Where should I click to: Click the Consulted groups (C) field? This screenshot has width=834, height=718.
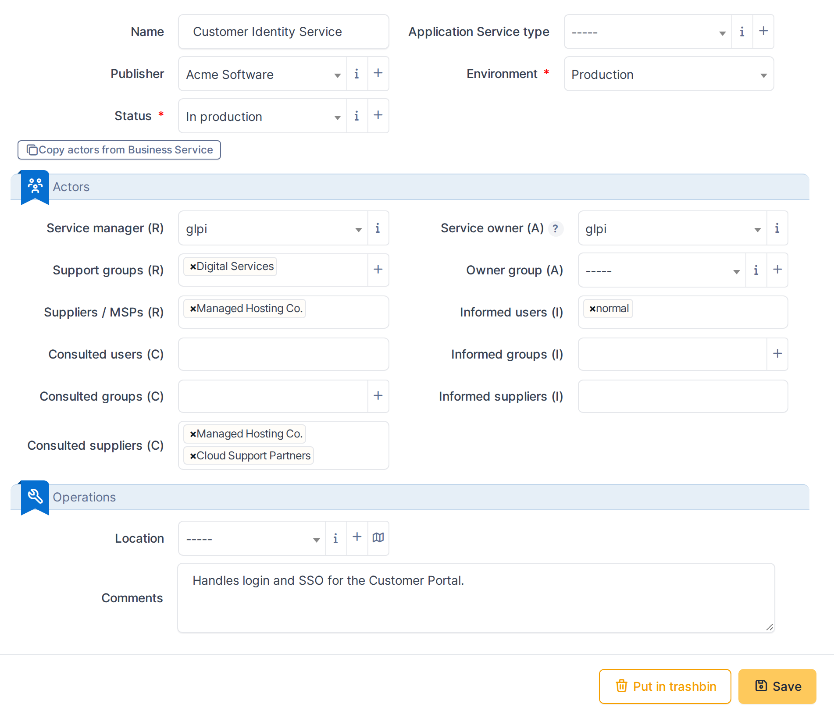(x=273, y=396)
